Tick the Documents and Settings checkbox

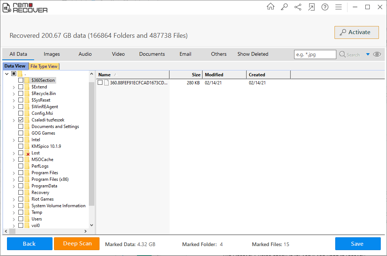pos(21,126)
